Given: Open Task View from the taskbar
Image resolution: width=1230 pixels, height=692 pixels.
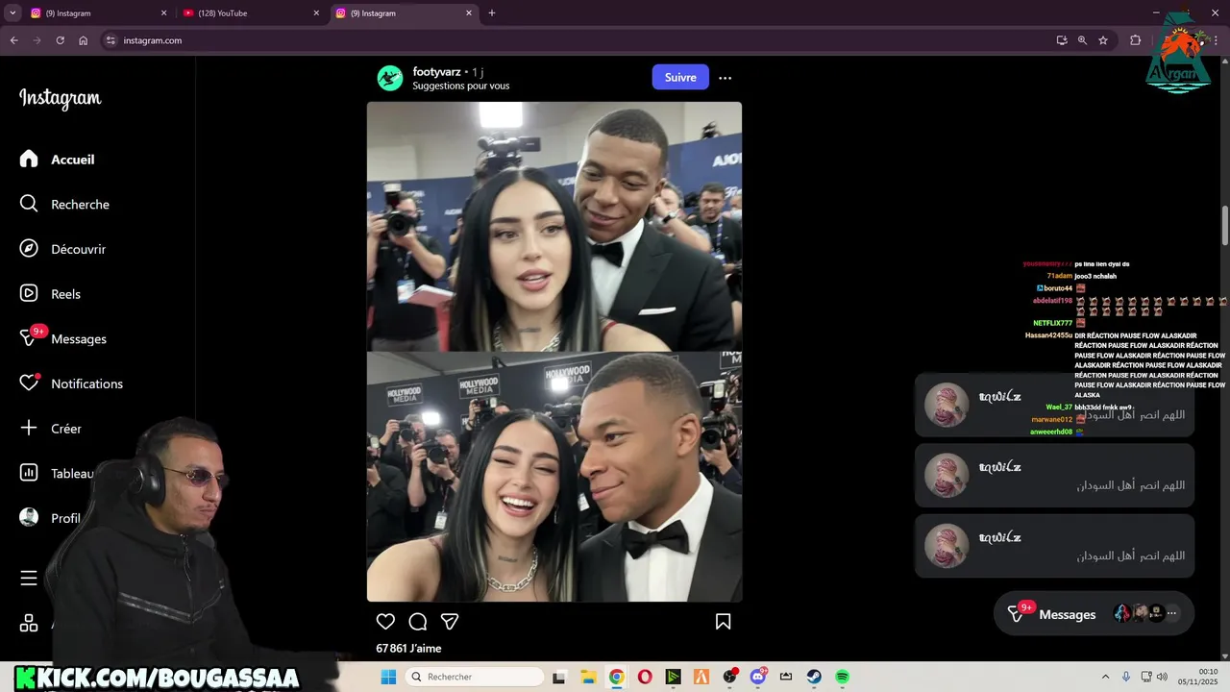Looking at the screenshot, I should click(560, 677).
